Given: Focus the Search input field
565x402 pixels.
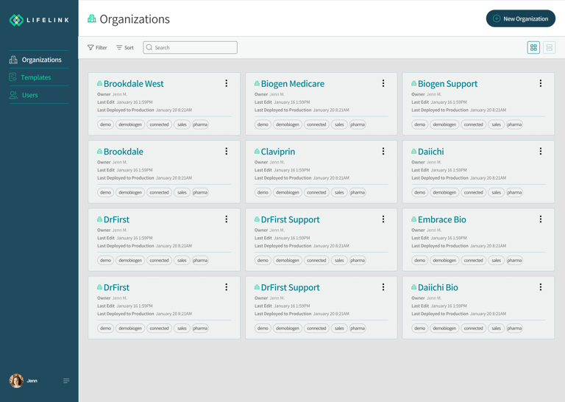Looking at the screenshot, I should click(191, 48).
